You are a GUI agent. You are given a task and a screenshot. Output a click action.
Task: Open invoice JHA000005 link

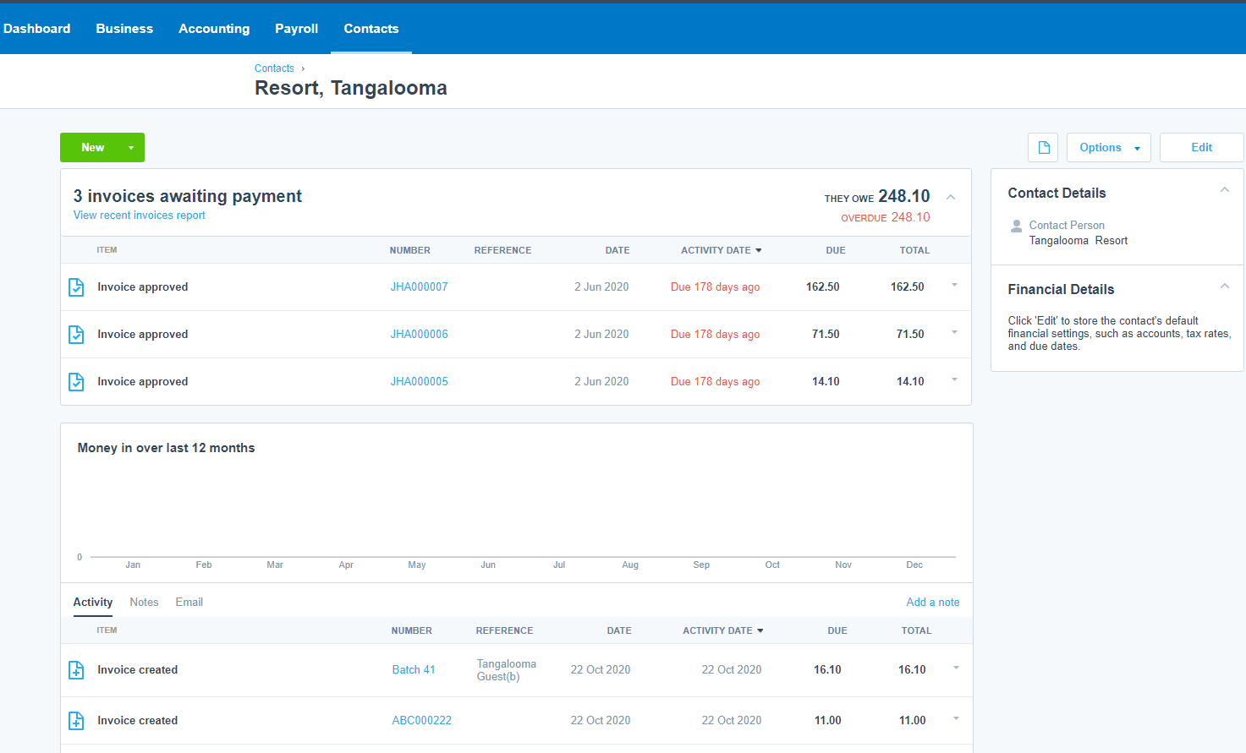click(419, 382)
